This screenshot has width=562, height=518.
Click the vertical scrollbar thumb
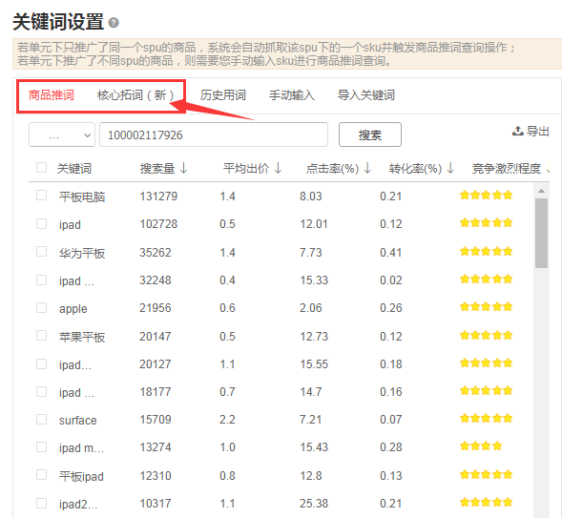(x=541, y=233)
